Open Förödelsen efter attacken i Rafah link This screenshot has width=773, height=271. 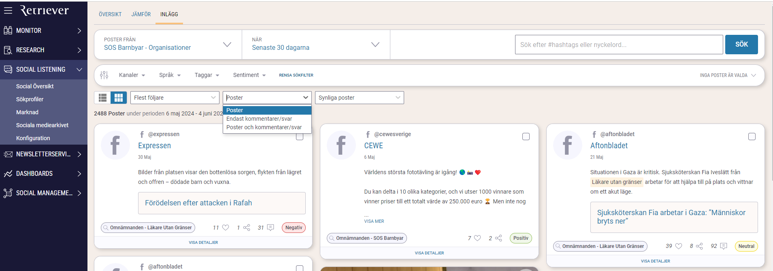(198, 203)
